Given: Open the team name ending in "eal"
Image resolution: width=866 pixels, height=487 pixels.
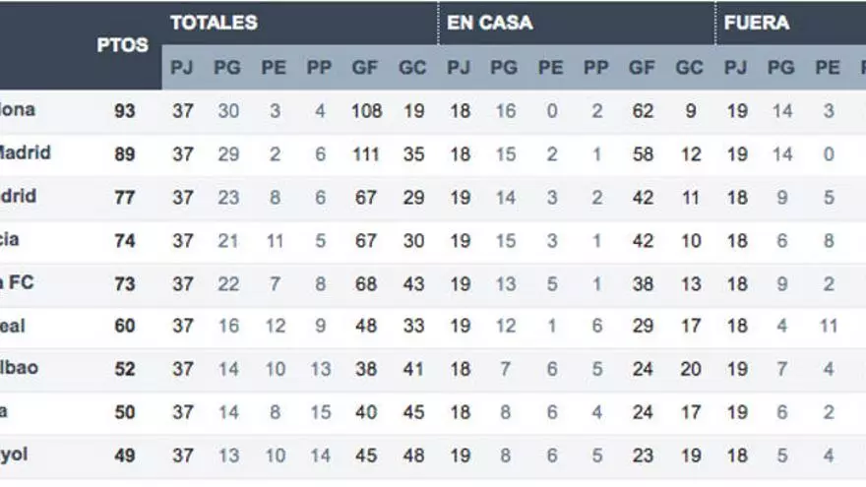Looking at the screenshot, I should [18, 326].
